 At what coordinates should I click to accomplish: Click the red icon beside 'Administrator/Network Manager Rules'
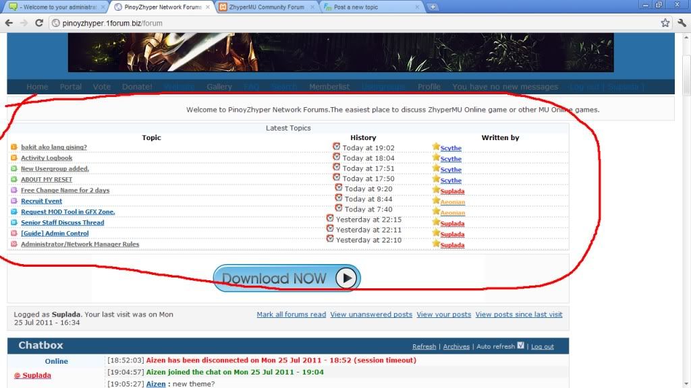click(13, 244)
